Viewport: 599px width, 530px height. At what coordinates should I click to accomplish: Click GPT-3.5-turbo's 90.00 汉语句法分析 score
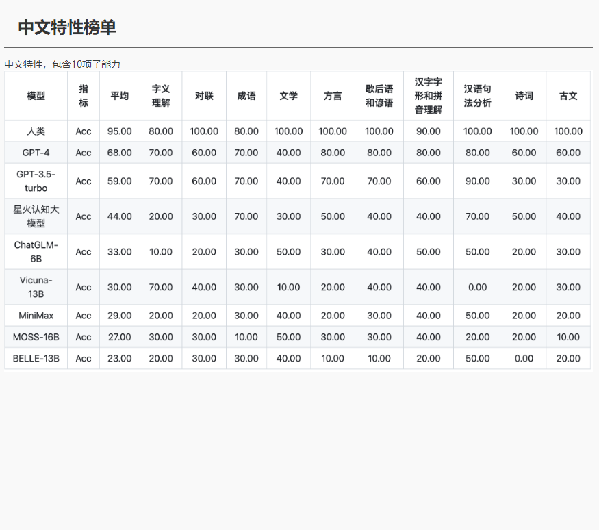click(478, 181)
